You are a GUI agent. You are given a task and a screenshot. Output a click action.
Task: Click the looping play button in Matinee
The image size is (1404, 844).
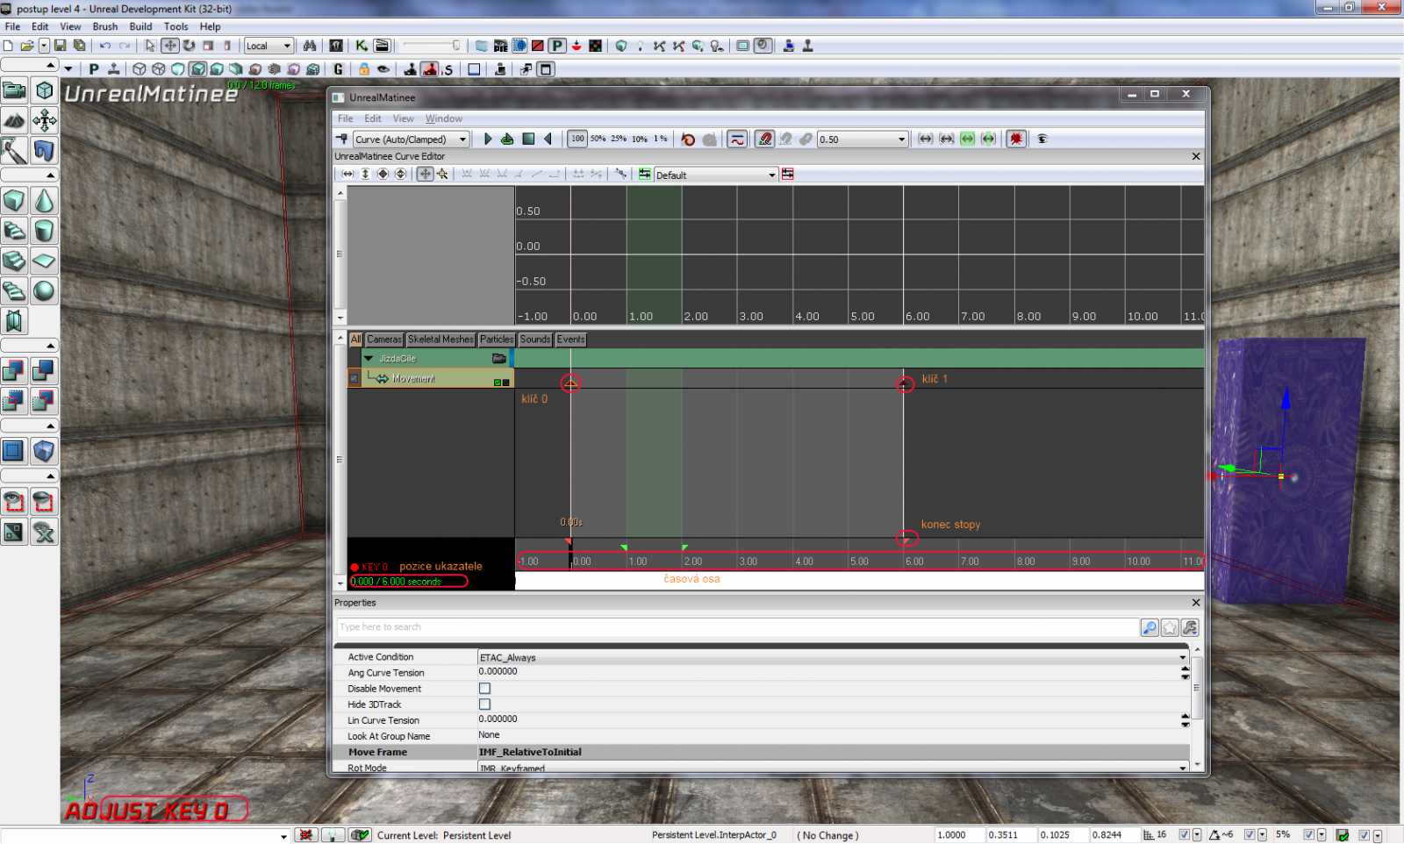click(x=507, y=139)
